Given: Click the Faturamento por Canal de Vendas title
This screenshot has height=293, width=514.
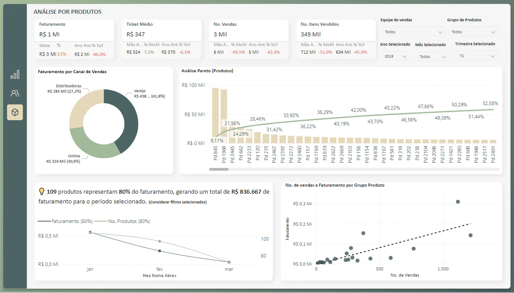Looking at the screenshot, I should pyautogui.click(x=72, y=72).
